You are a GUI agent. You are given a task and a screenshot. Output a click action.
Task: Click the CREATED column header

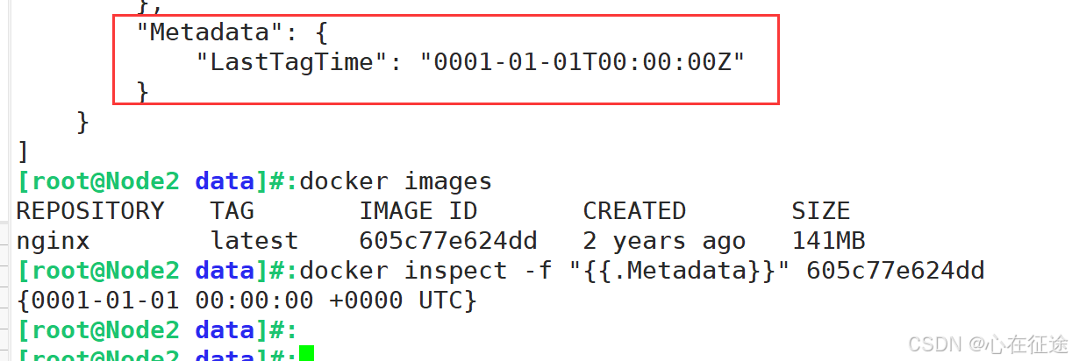[x=634, y=211]
